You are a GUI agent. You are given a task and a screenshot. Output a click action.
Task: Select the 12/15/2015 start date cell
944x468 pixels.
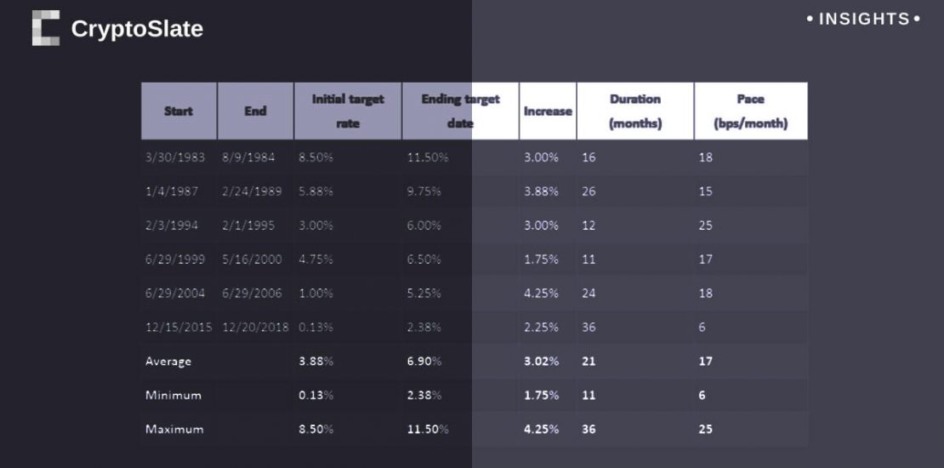179,328
